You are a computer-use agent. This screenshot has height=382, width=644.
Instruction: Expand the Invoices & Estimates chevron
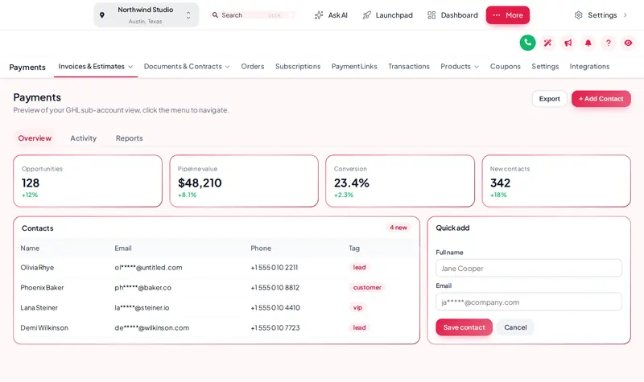tap(130, 67)
